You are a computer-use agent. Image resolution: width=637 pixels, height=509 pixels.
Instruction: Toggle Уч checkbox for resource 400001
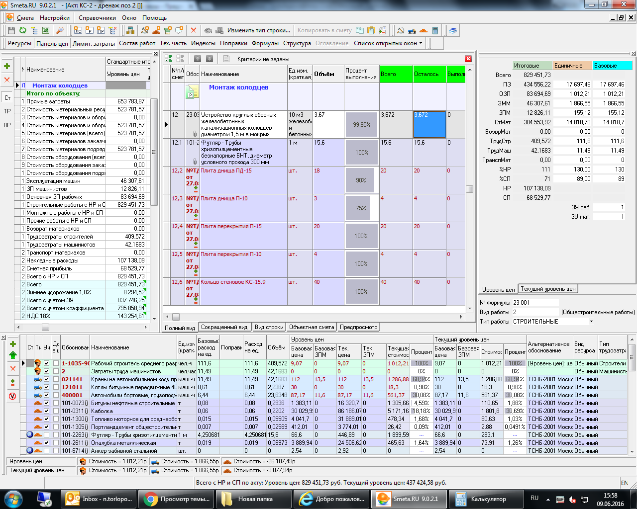tap(47, 395)
